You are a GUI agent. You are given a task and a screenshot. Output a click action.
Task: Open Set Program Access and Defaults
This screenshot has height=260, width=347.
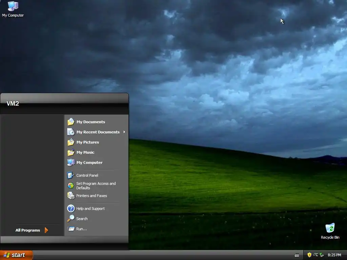point(97,186)
